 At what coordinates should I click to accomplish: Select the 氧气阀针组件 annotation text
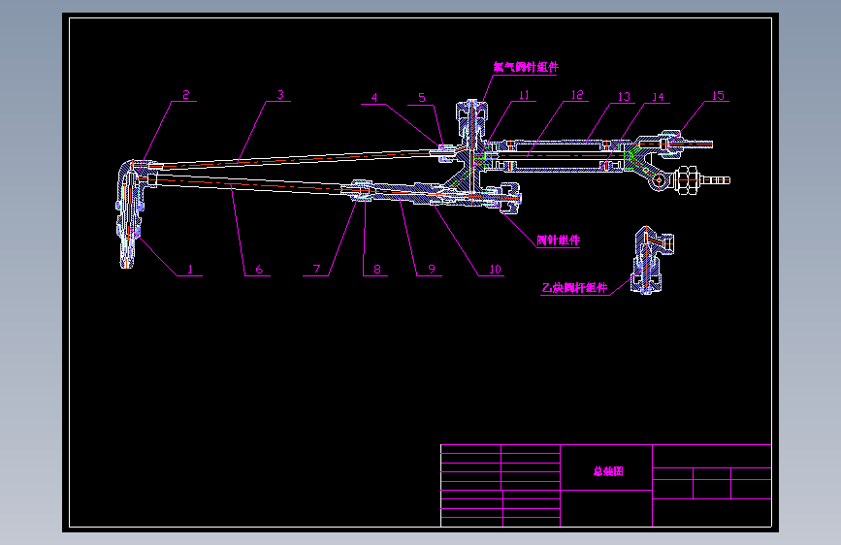coord(526,67)
